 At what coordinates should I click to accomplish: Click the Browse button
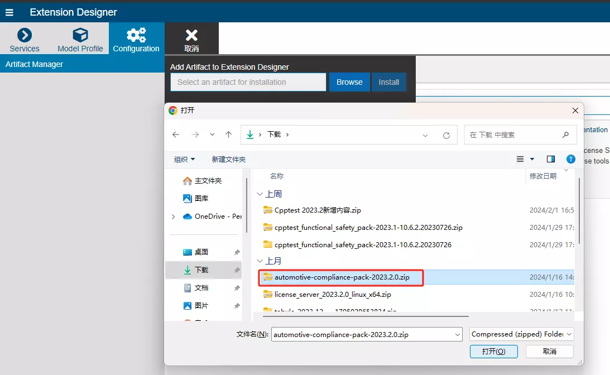[349, 82]
